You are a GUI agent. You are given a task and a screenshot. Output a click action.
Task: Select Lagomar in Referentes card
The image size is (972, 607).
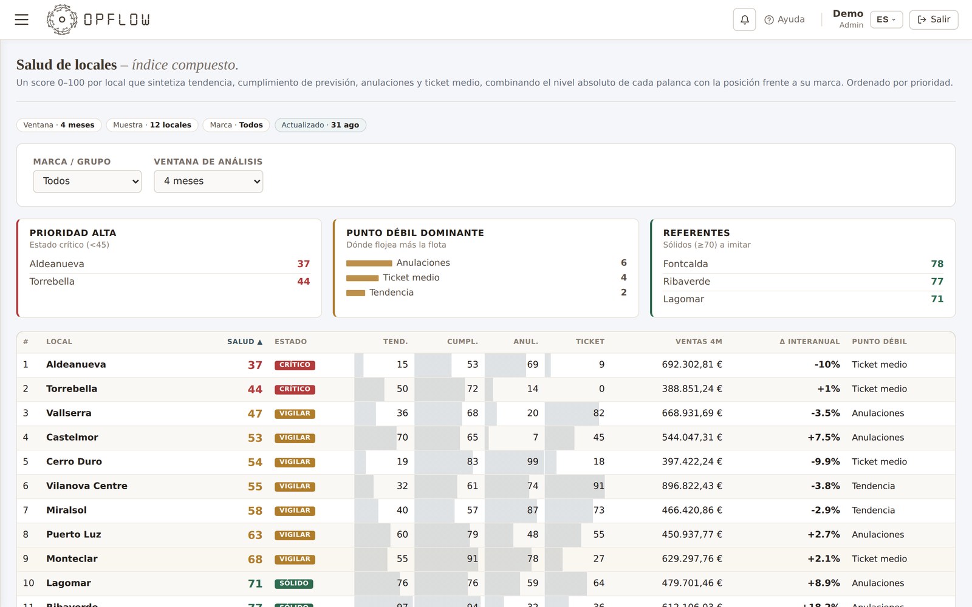(x=803, y=299)
